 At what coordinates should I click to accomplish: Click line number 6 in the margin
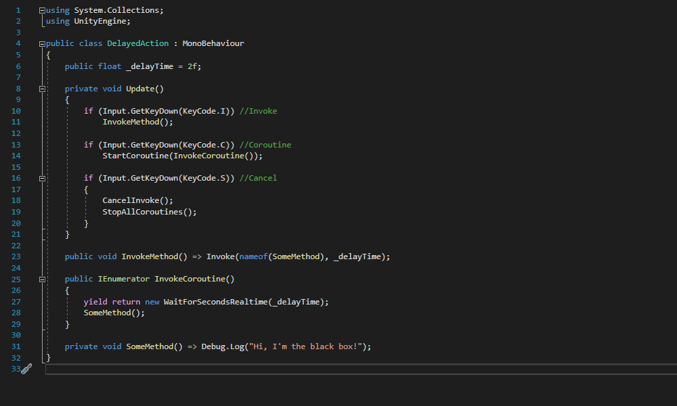point(18,66)
